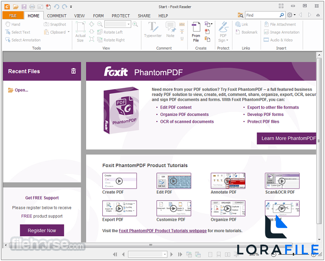Click the trash icon in Recent Files header
The width and height of the screenshot is (325, 261).
(x=74, y=71)
